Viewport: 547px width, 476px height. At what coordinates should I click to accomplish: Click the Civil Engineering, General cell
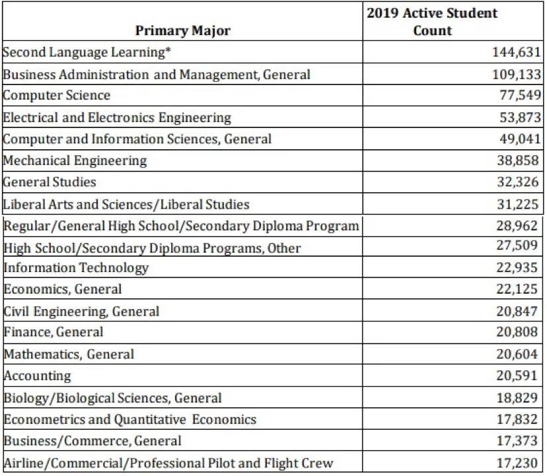pyautogui.click(x=82, y=311)
